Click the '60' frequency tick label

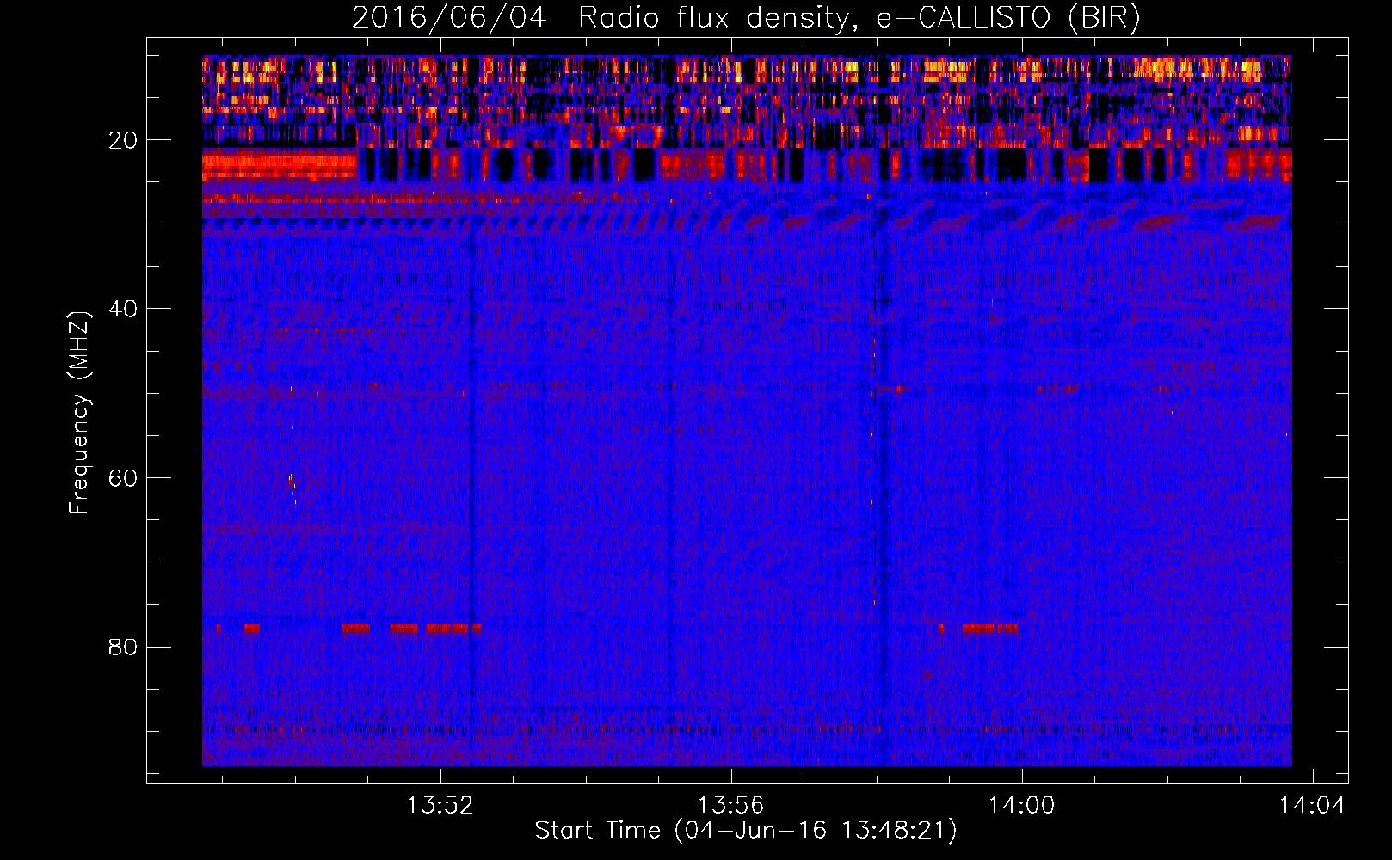(123, 478)
